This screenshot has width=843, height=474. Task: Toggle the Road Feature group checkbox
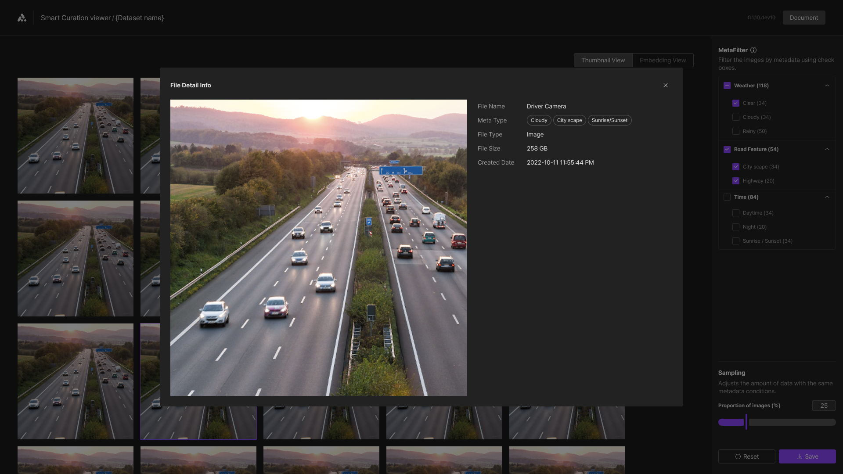coord(727,149)
